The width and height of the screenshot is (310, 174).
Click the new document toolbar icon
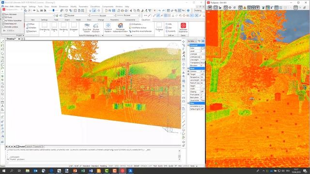[106, 11]
